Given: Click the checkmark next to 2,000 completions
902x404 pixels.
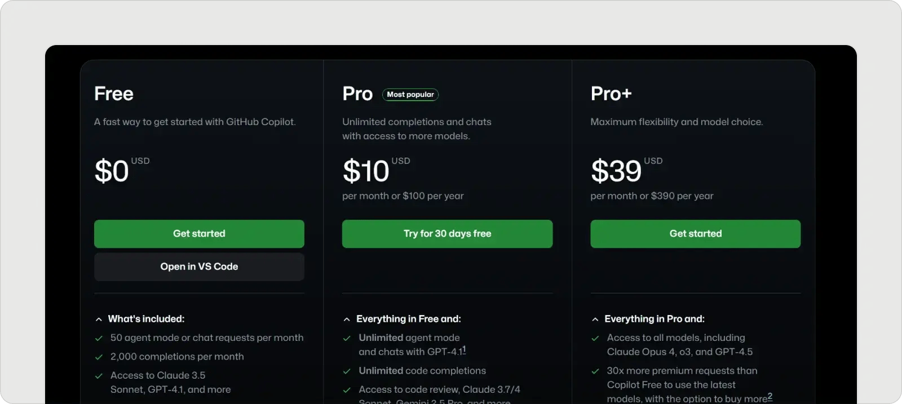Looking at the screenshot, I should click(x=99, y=356).
